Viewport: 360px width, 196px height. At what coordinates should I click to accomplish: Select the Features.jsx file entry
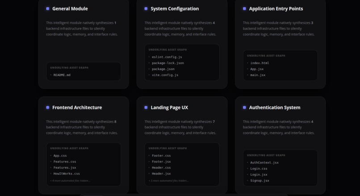pyautogui.click(x=65, y=168)
